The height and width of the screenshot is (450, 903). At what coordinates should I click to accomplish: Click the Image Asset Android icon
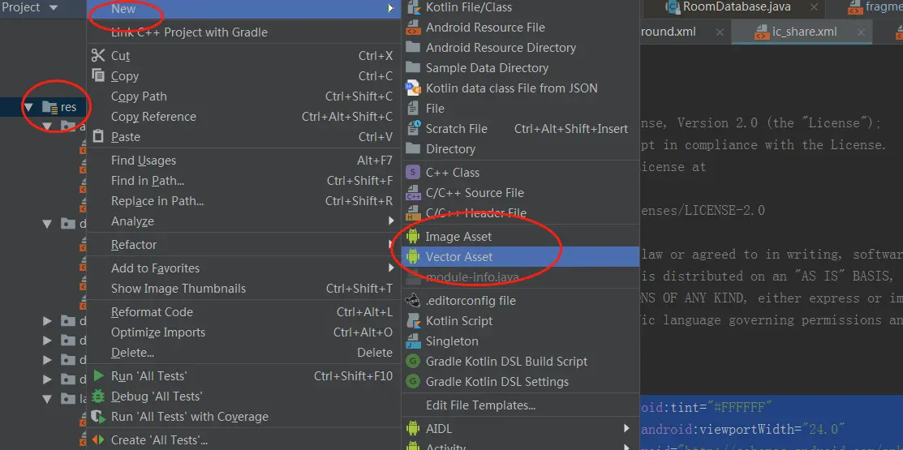[x=413, y=237]
